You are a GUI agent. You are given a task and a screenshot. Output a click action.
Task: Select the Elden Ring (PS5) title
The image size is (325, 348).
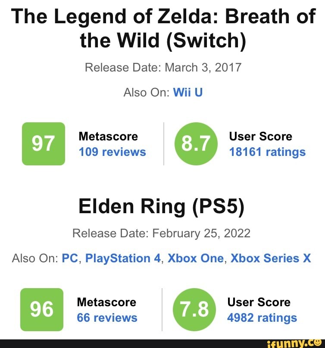[162, 206]
